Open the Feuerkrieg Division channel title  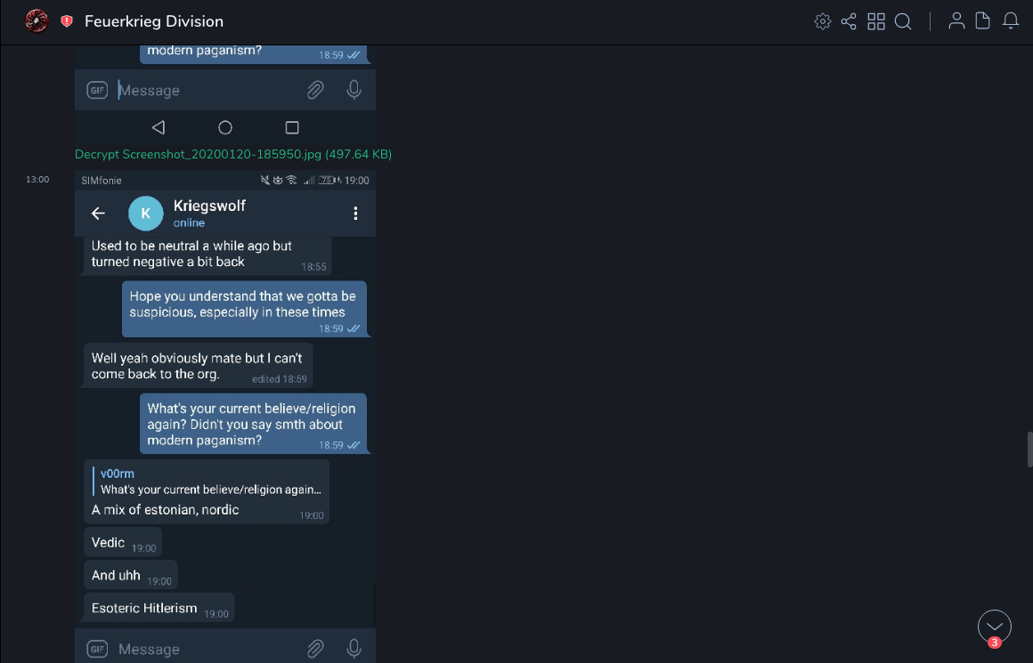(x=154, y=21)
